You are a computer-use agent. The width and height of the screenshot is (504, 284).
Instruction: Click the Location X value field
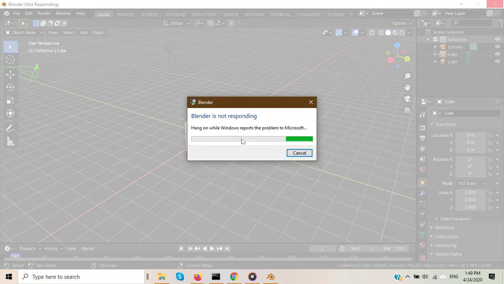470,135
